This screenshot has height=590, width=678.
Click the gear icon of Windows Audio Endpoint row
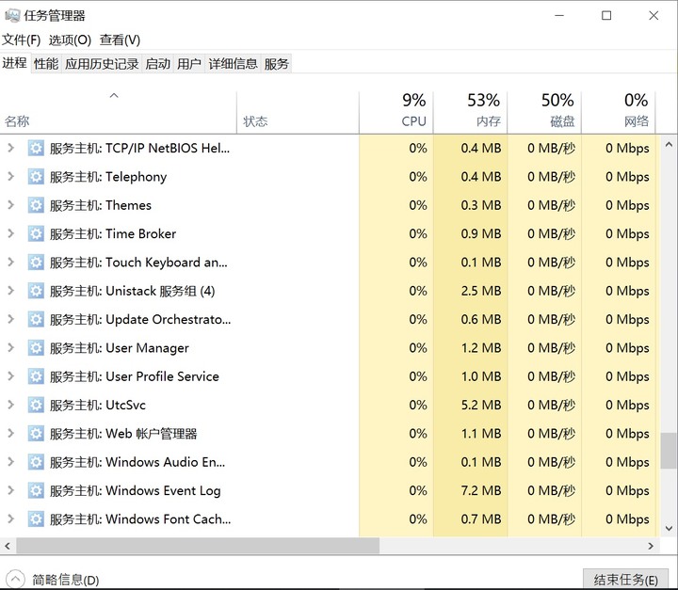[x=36, y=462]
